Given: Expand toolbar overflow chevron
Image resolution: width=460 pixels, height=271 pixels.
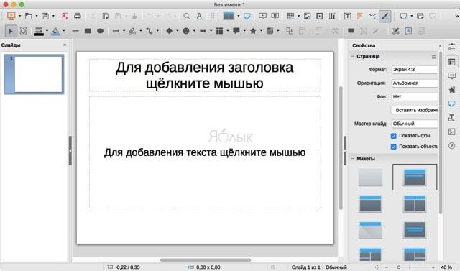Looking at the screenshot, I should click(x=456, y=16).
